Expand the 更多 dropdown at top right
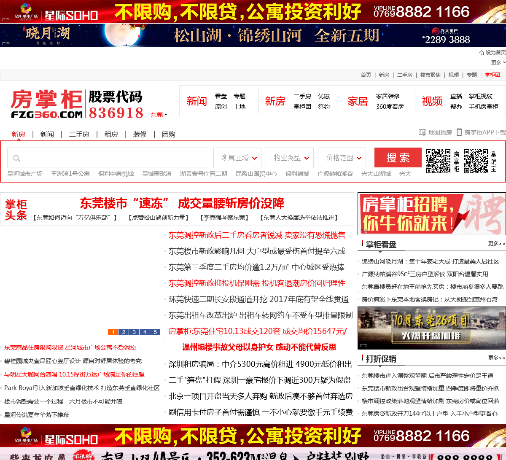Image resolution: width=506 pixels, height=460 pixels. tap(498, 62)
